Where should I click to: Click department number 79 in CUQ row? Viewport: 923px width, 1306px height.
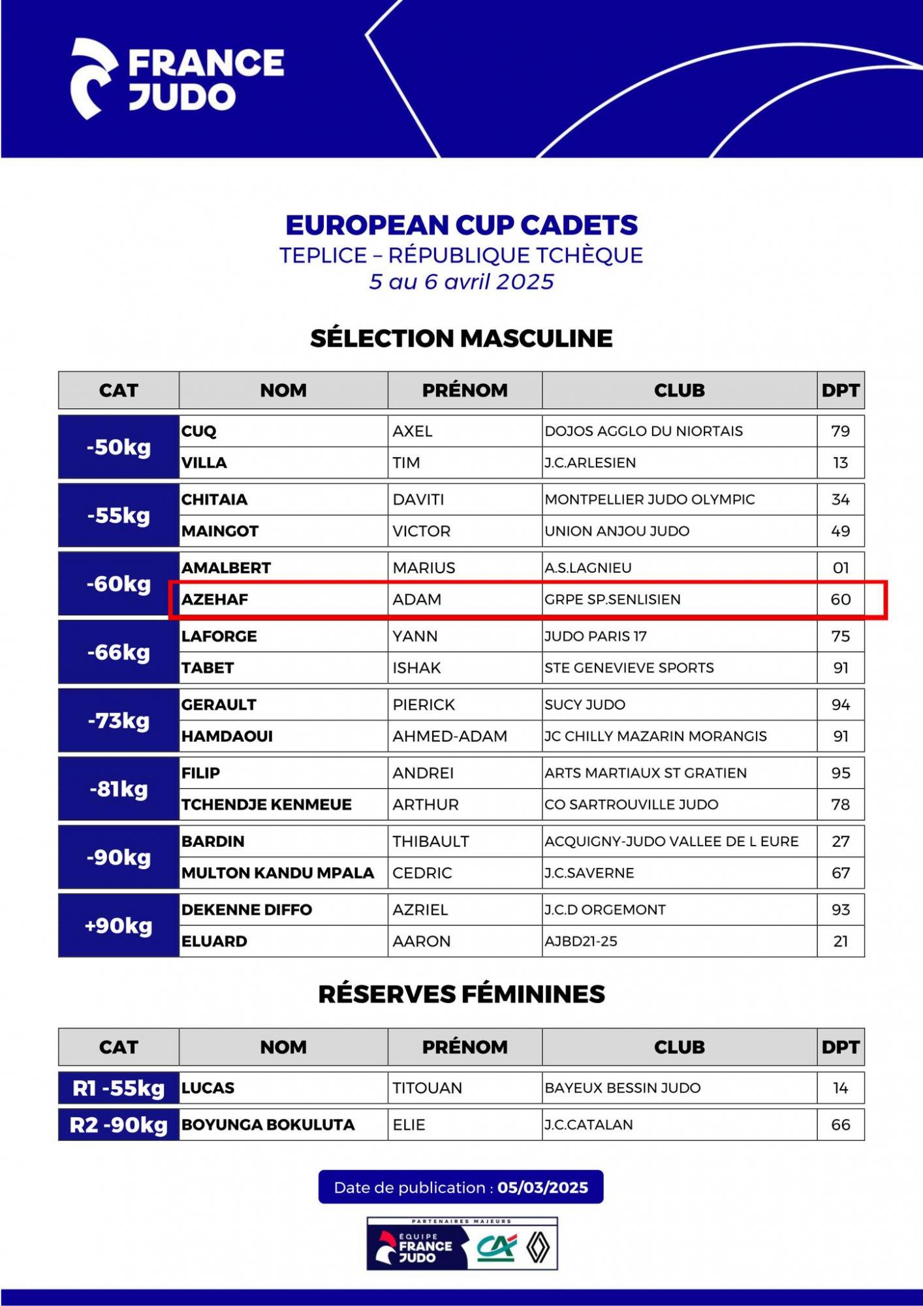pos(840,431)
